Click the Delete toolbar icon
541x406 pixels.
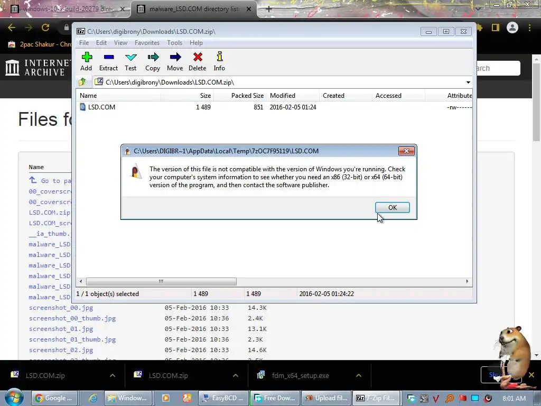[x=198, y=57]
